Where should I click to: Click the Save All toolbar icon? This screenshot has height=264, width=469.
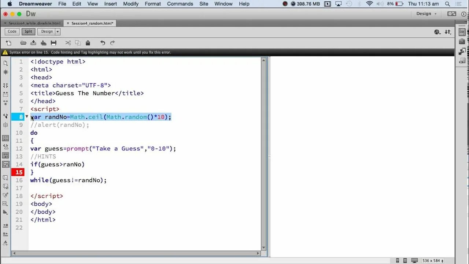pos(43,43)
